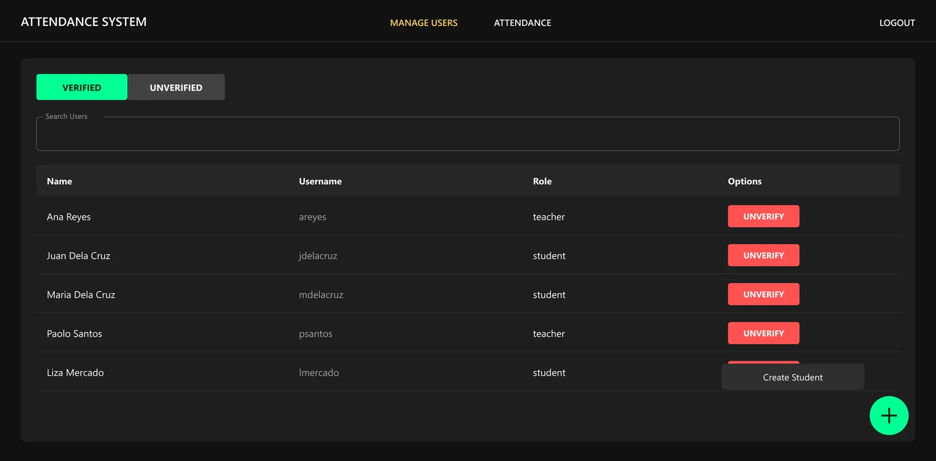Image resolution: width=936 pixels, height=461 pixels.
Task: Click the green plus floating action button
Action: tap(889, 415)
